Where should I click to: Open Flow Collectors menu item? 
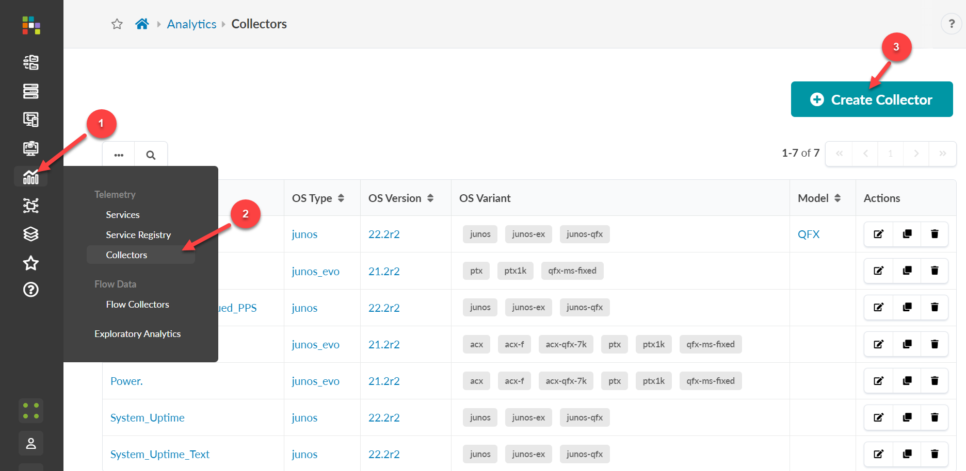click(x=137, y=305)
